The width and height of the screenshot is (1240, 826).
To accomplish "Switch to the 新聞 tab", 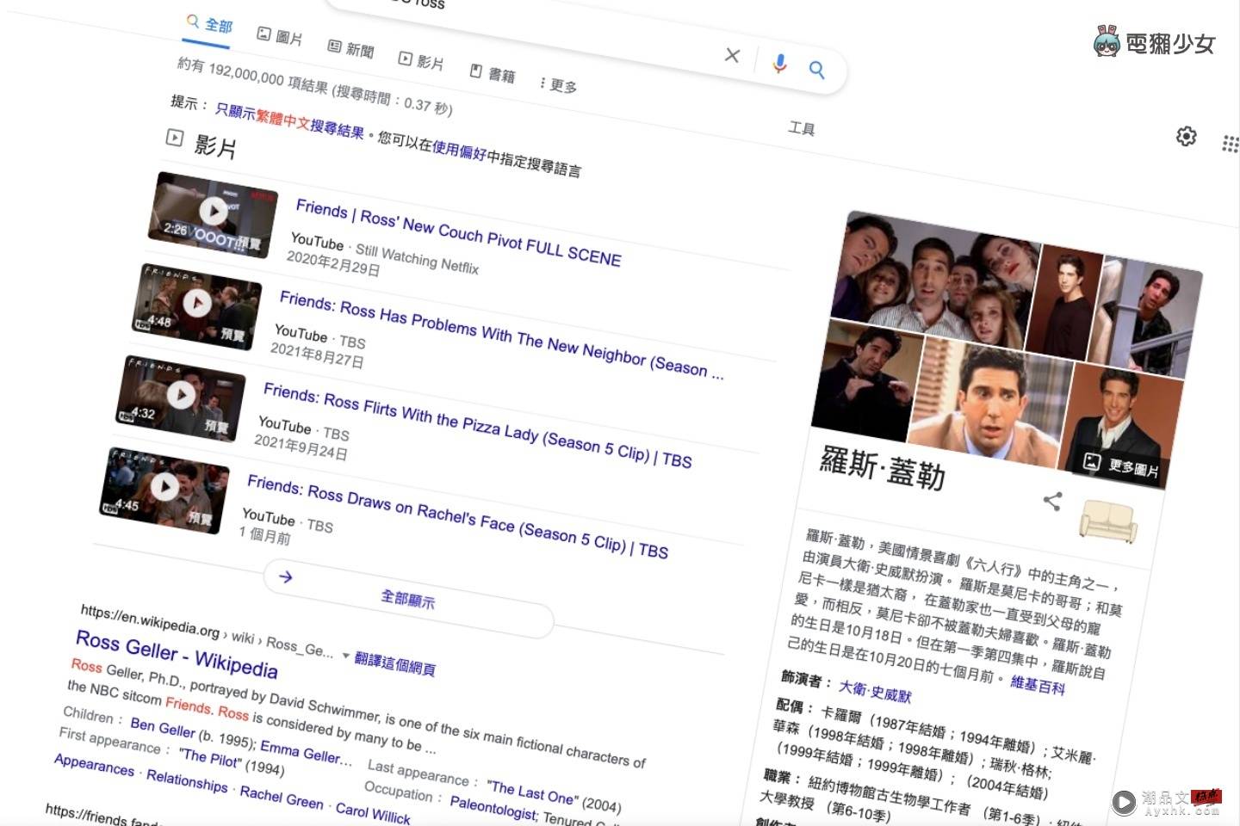I will pos(350,48).
